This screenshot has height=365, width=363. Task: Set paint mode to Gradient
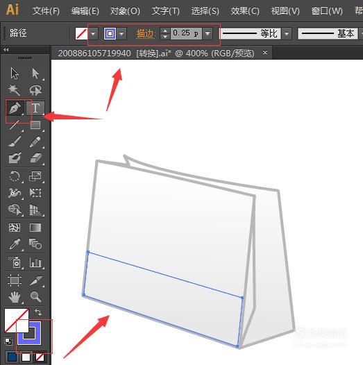tap(26, 357)
